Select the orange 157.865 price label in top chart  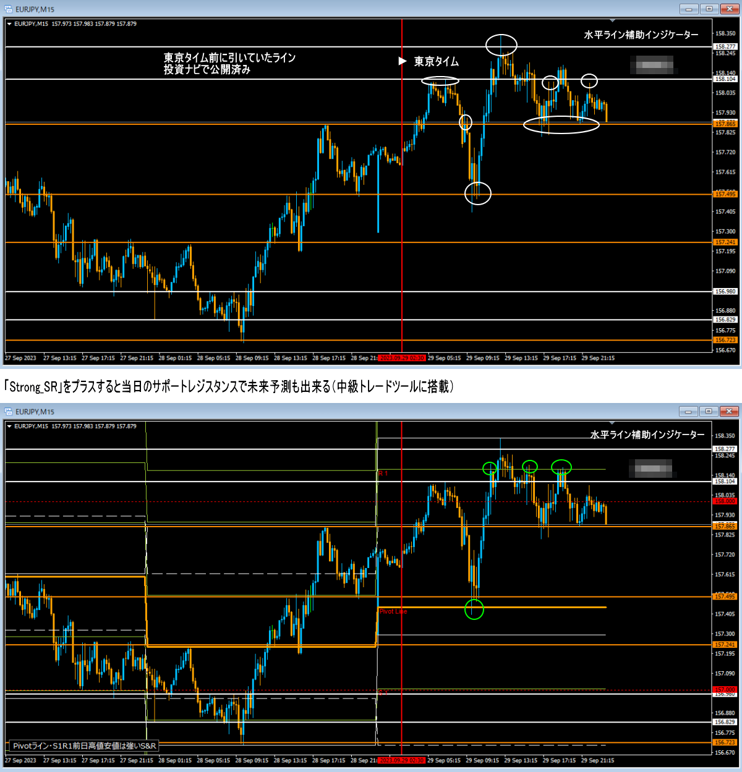tap(725, 124)
